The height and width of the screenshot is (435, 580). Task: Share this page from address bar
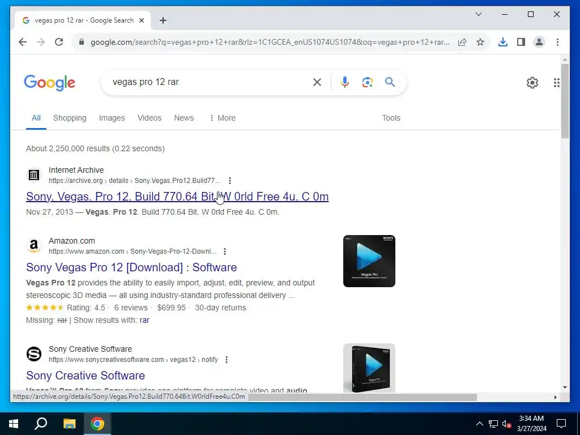click(x=462, y=42)
